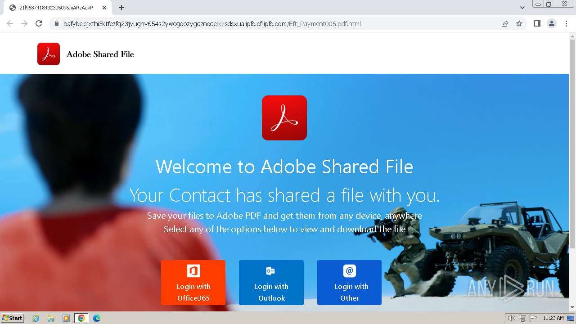The width and height of the screenshot is (576, 324).
Task: Click the network tray icon
Action: [522, 318]
